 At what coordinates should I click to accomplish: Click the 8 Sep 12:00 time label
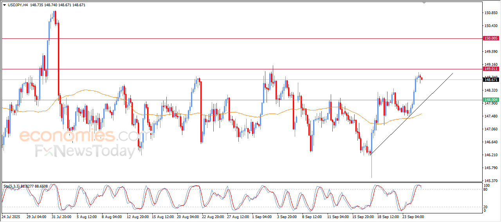tap(312, 217)
